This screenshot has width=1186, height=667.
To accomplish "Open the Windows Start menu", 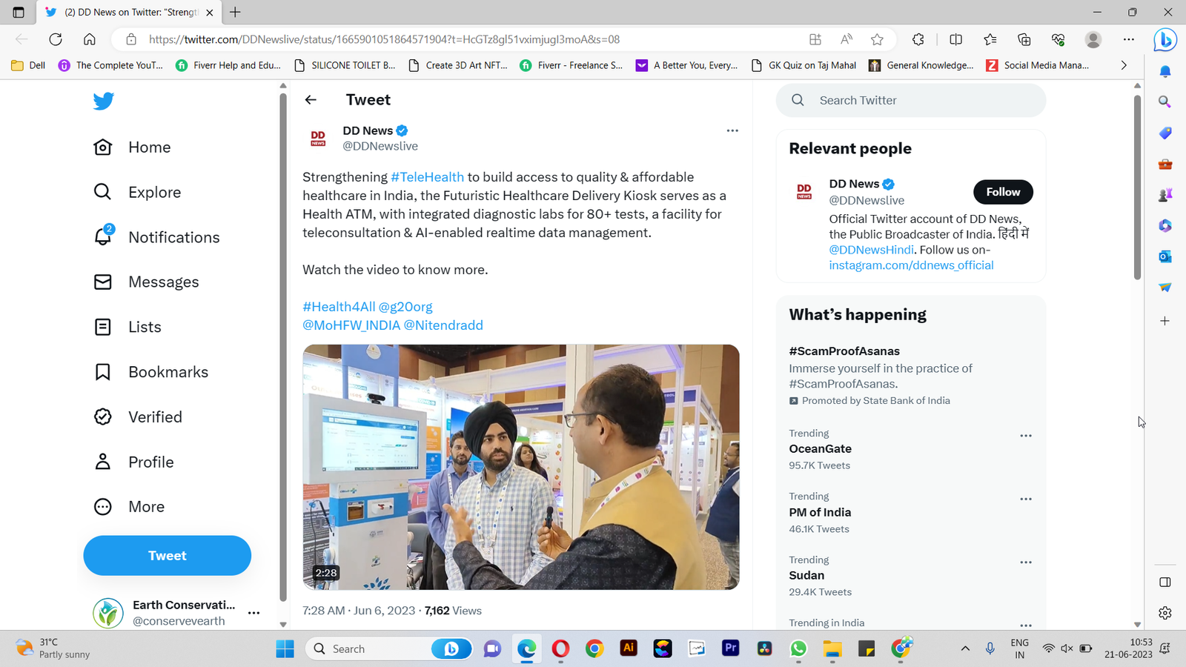I will pyautogui.click(x=285, y=649).
